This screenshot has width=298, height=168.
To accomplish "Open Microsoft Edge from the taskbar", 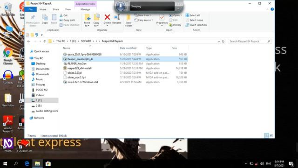I will (27, 164).
